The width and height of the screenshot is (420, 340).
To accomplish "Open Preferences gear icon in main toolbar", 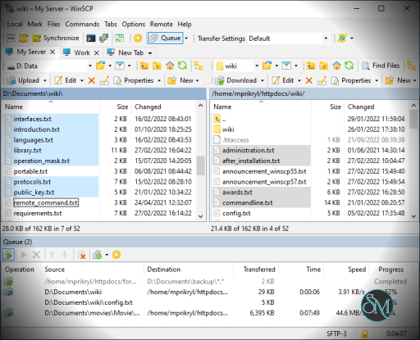I will click(x=138, y=39).
